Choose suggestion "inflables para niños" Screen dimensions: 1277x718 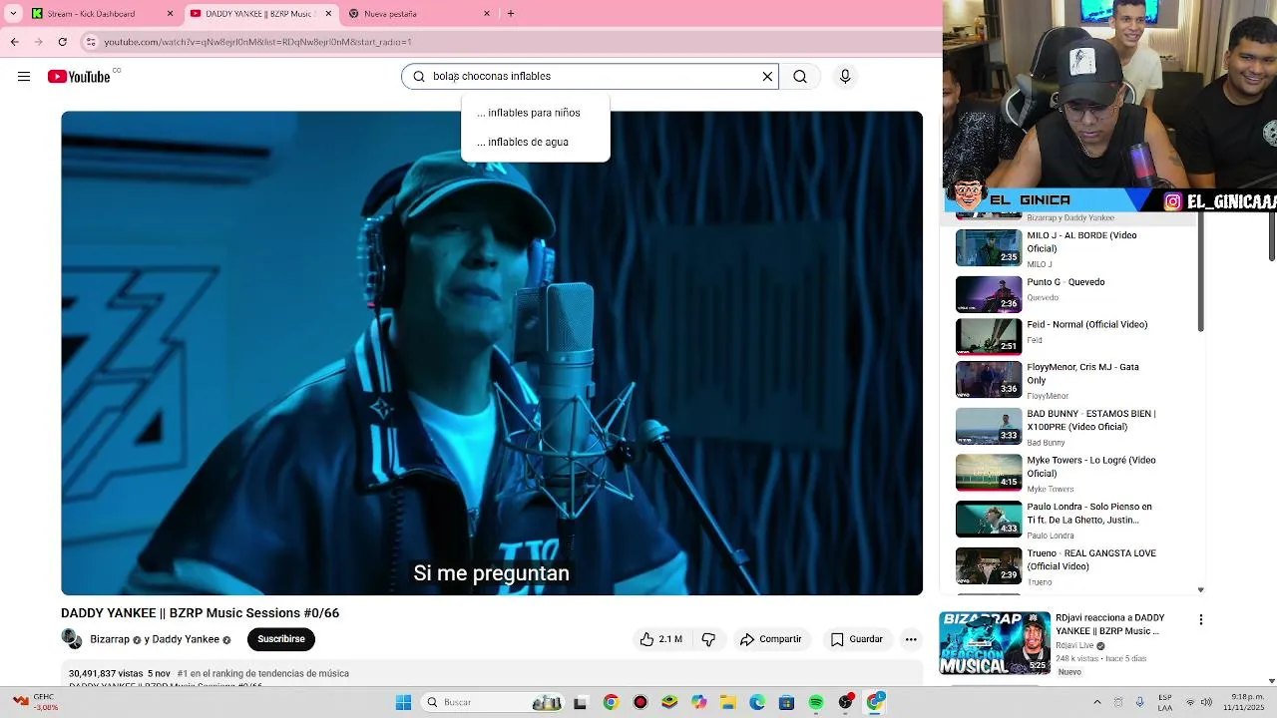click(535, 113)
